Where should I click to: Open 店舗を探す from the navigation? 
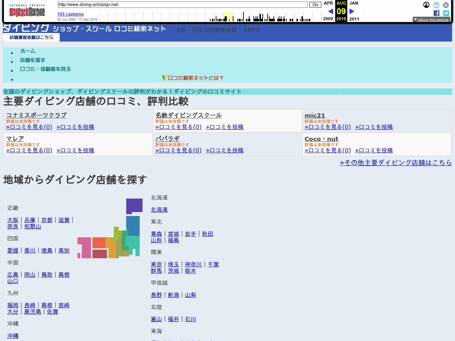pyautogui.click(x=32, y=60)
